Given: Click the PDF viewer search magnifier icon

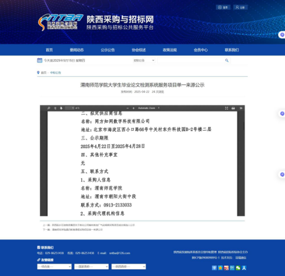Looking at the screenshot, I should point(49,108).
